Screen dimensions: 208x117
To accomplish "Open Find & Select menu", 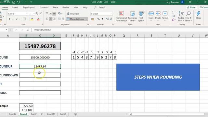I will [x=188, y=17].
